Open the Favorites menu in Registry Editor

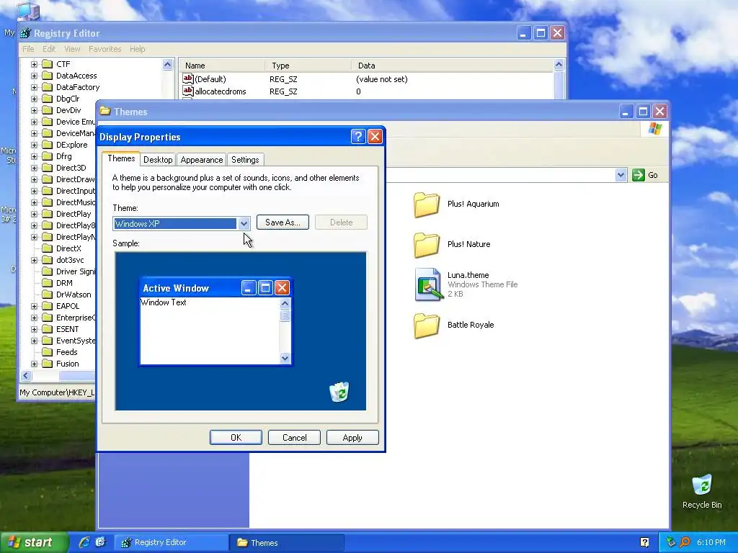[x=105, y=49]
